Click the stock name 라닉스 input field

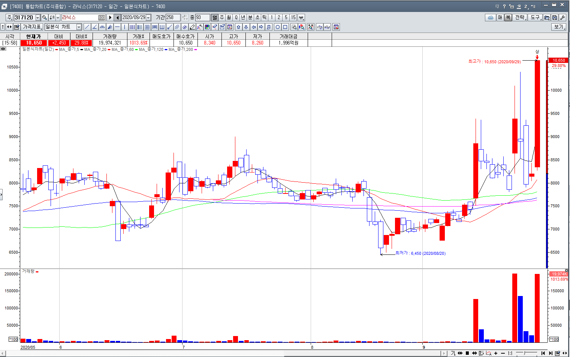(x=83, y=18)
